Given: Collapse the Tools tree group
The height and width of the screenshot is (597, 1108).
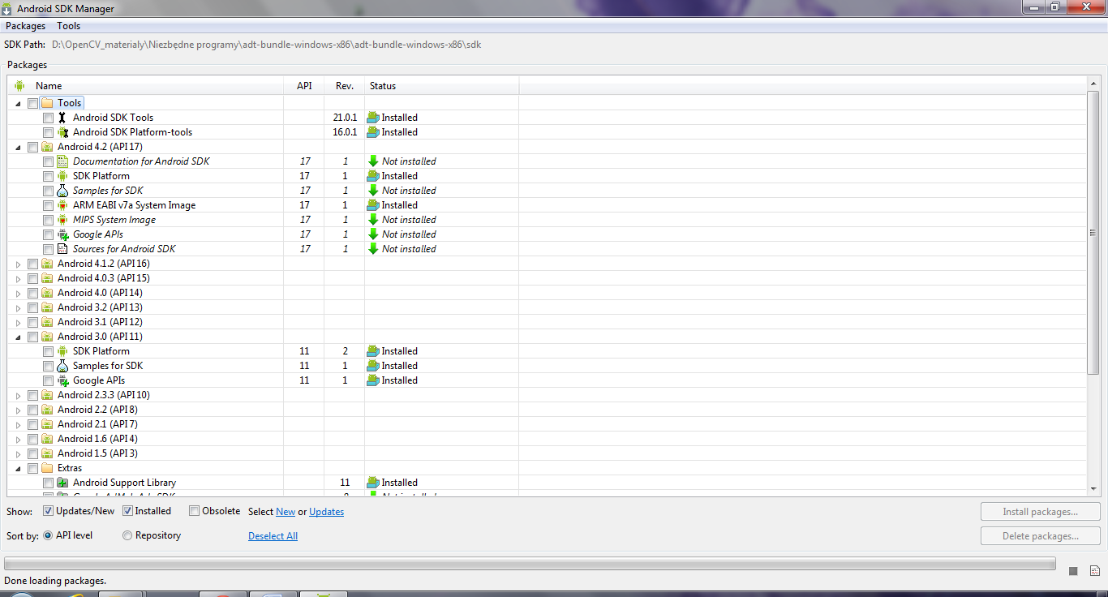Looking at the screenshot, I should tap(19, 103).
